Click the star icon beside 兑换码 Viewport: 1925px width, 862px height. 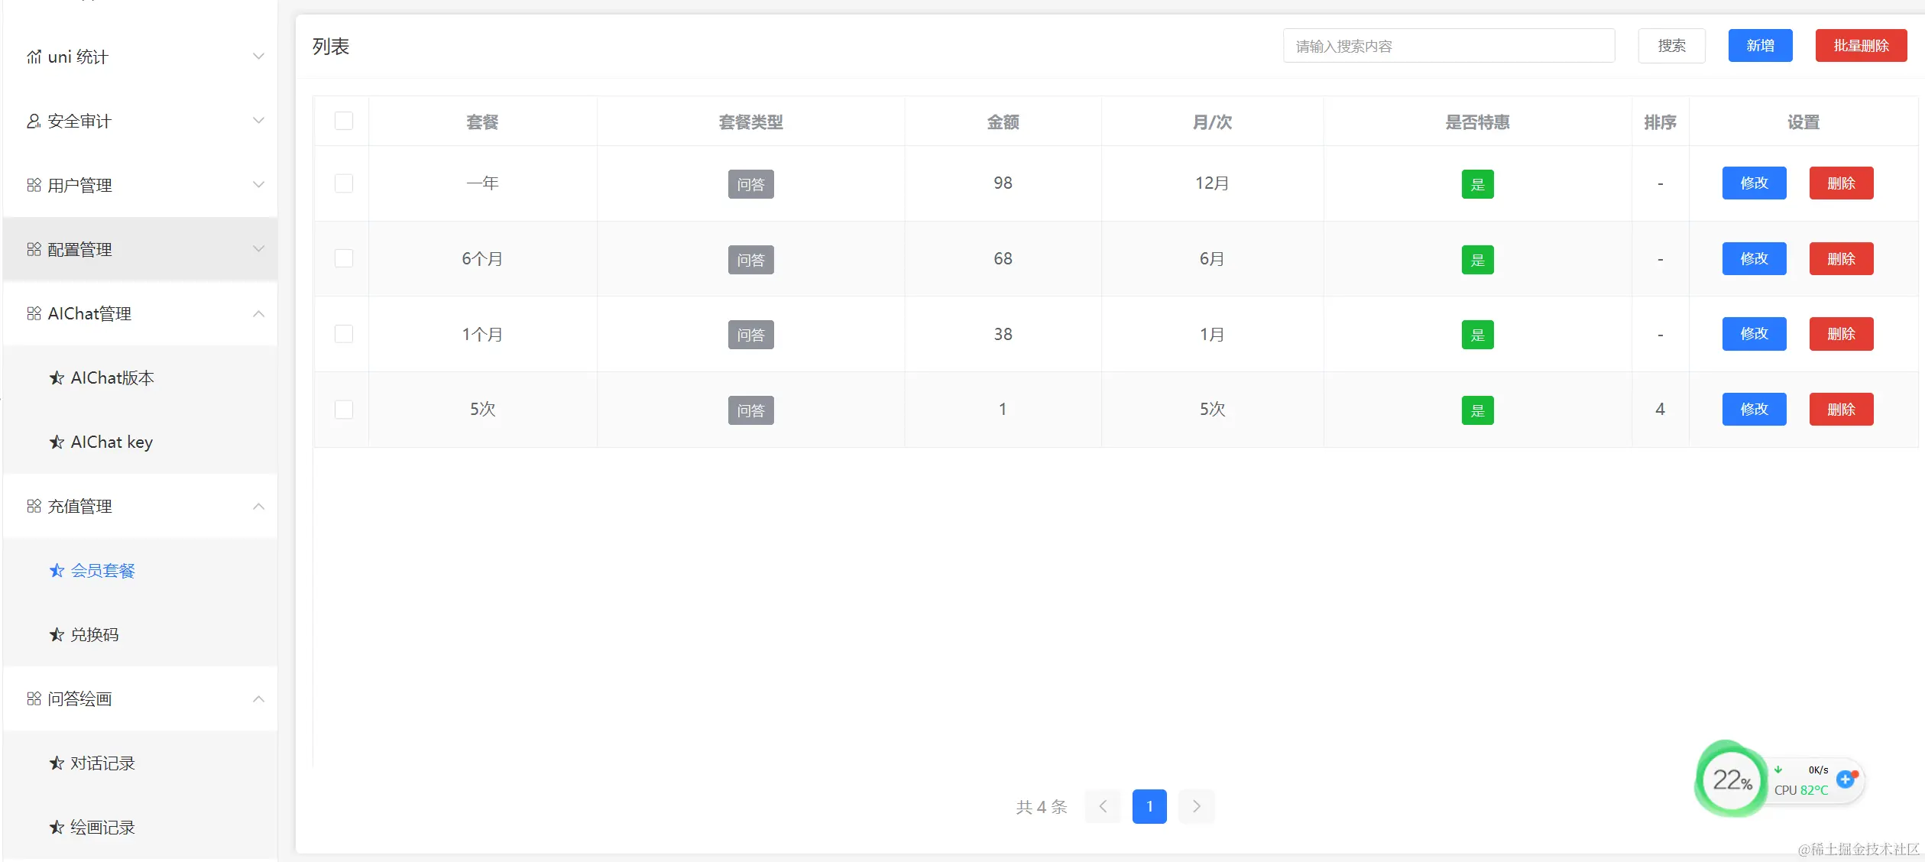[57, 635]
